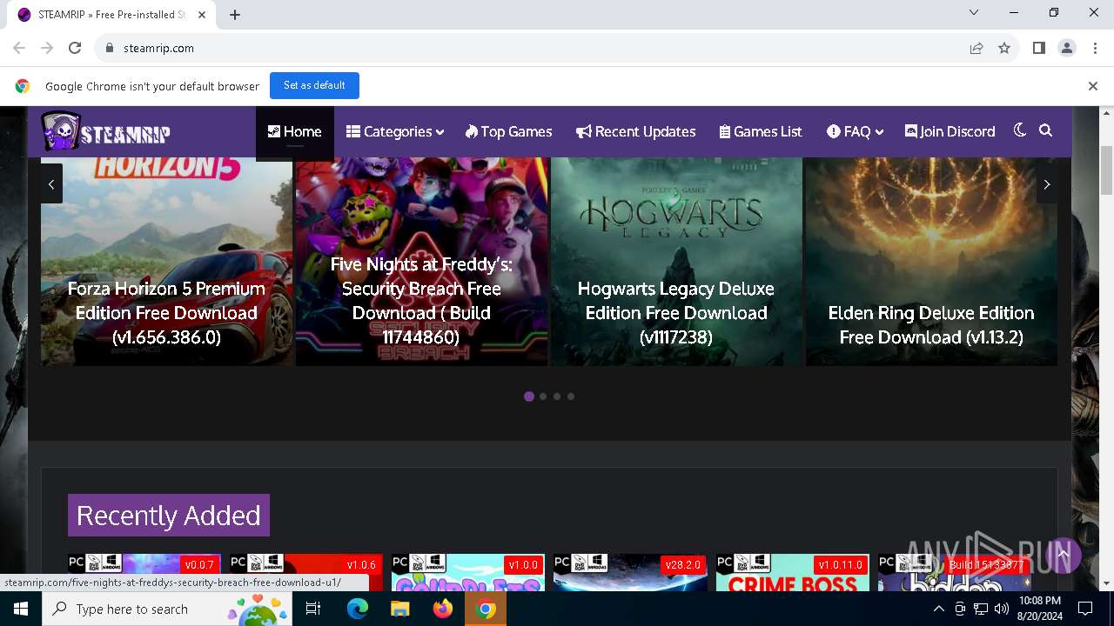1114x626 pixels.
Task: Show hidden system tray icons
Action: pos(938,609)
